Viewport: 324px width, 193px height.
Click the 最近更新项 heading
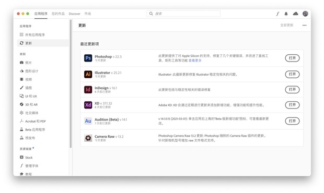pos(89,44)
